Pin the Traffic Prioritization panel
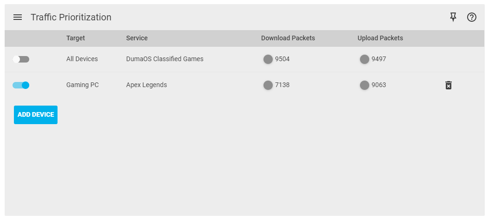The image size is (488, 220). pyautogui.click(x=453, y=17)
